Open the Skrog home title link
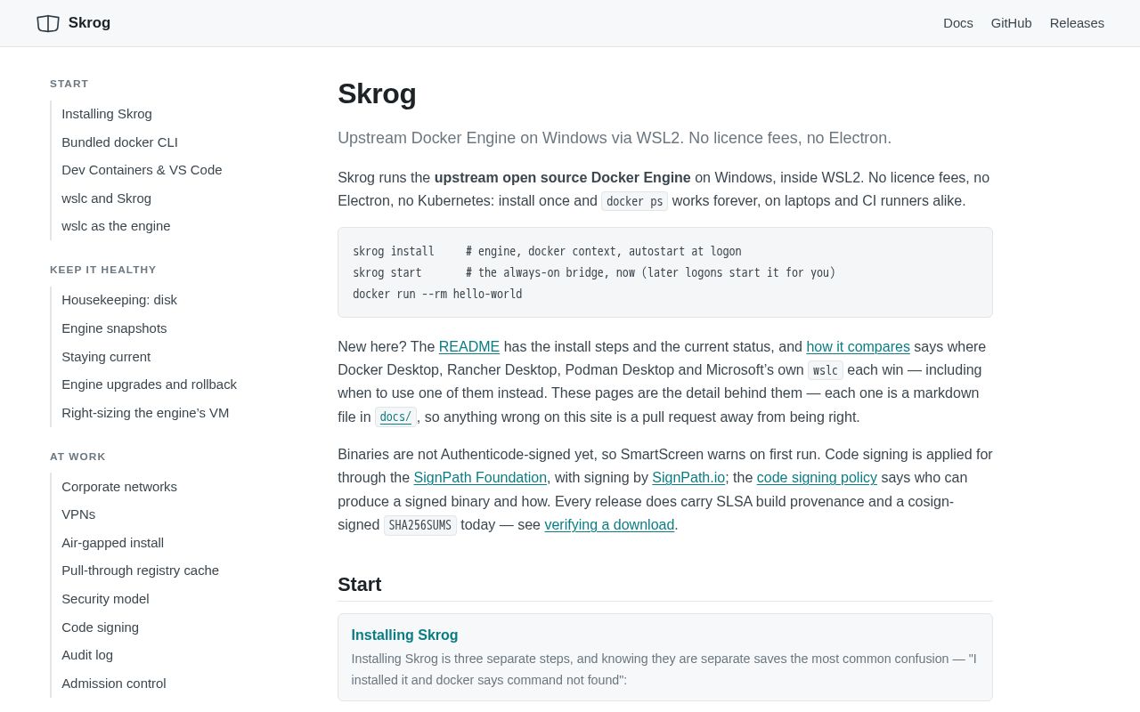The image size is (1140, 712). [89, 23]
